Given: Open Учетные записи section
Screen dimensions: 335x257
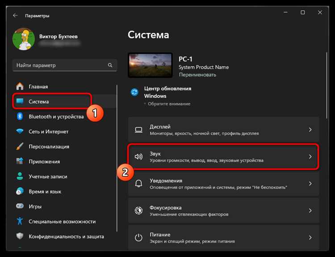Looking at the screenshot, I should click(x=64, y=177).
